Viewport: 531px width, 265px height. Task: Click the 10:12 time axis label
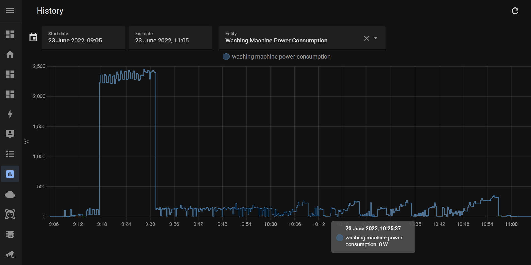(x=319, y=224)
